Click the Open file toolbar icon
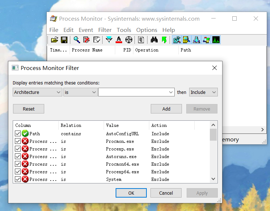 [x=54, y=40]
